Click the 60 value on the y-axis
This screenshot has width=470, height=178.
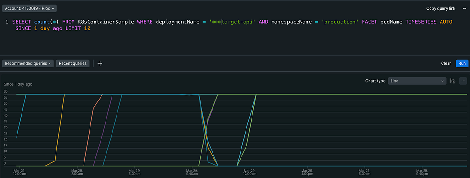[x=6, y=91]
